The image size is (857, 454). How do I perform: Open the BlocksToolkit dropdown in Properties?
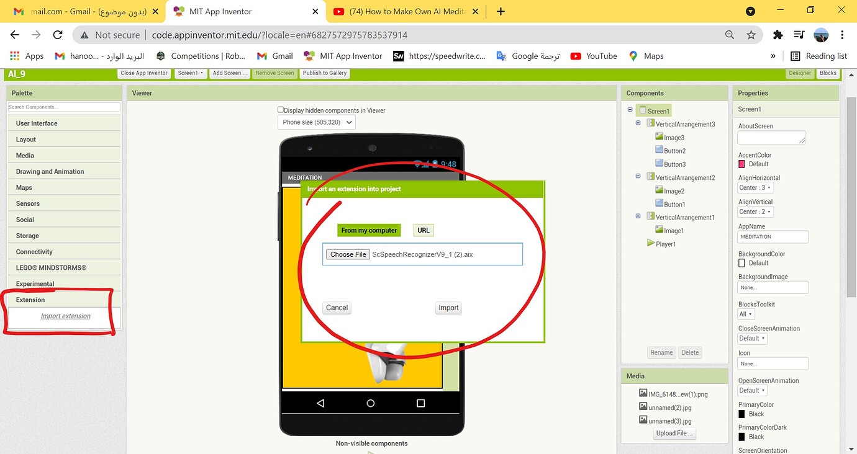[745, 314]
